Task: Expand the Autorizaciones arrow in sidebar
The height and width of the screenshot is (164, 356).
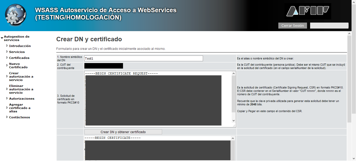Action: [x=7, y=98]
